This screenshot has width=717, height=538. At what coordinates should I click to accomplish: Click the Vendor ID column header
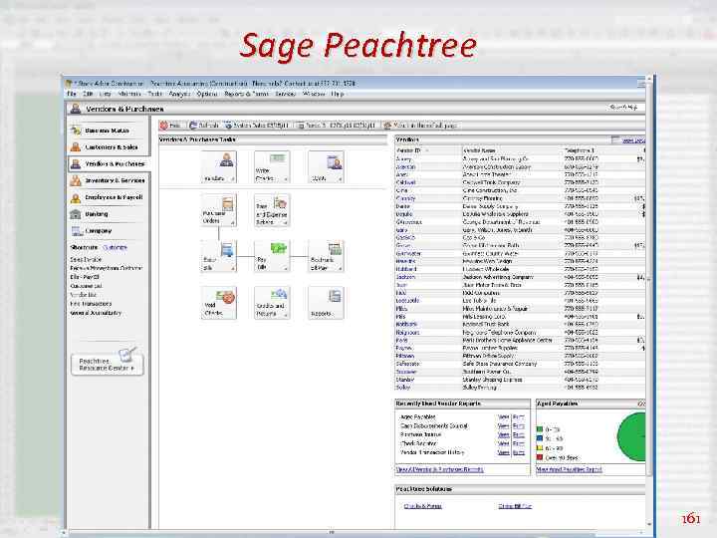pyautogui.click(x=408, y=150)
